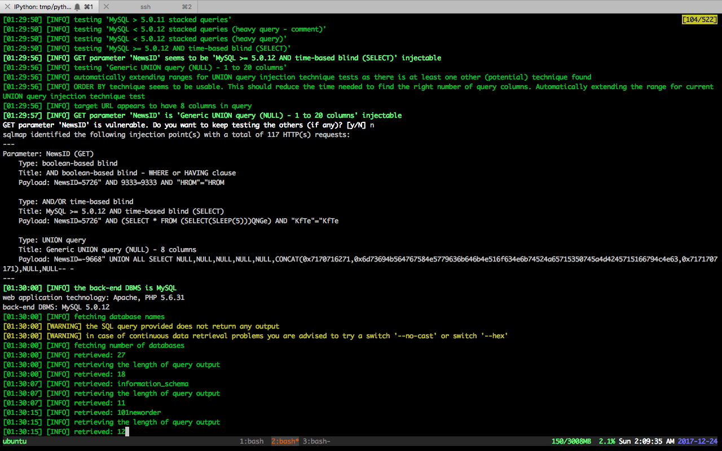
Task: Click the 150/3008MB memory indicator
Action: click(571, 441)
